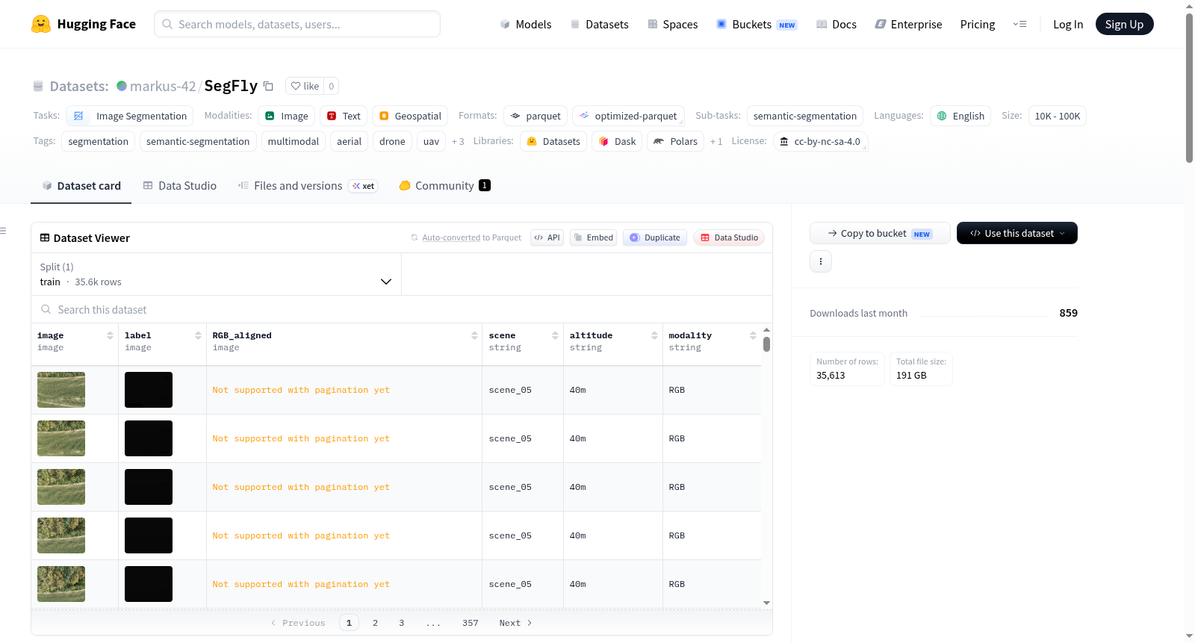Click Copy to bucket button
The image size is (1195, 643).
[x=880, y=233]
